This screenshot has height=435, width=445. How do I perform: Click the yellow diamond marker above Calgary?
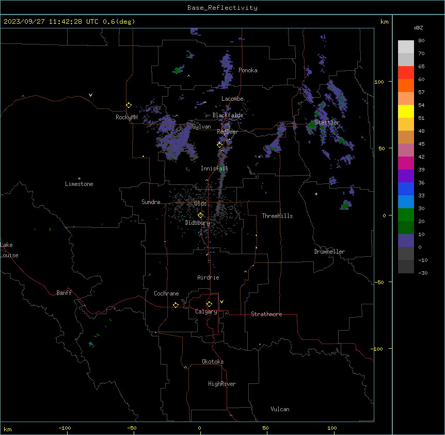(x=209, y=304)
